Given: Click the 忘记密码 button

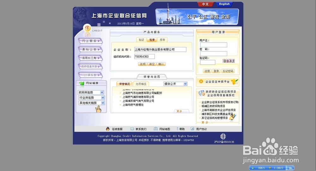Looking at the screenshot, I should tap(228, 71).
